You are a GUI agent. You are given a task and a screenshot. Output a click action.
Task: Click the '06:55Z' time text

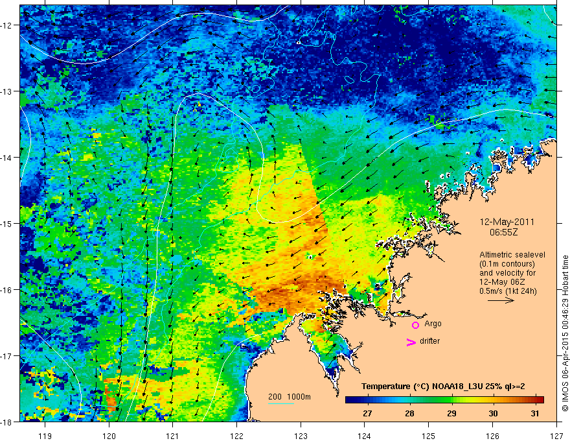(x=503, y=232)
